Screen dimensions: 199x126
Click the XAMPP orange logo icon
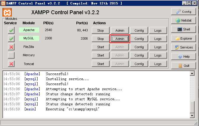7,13
